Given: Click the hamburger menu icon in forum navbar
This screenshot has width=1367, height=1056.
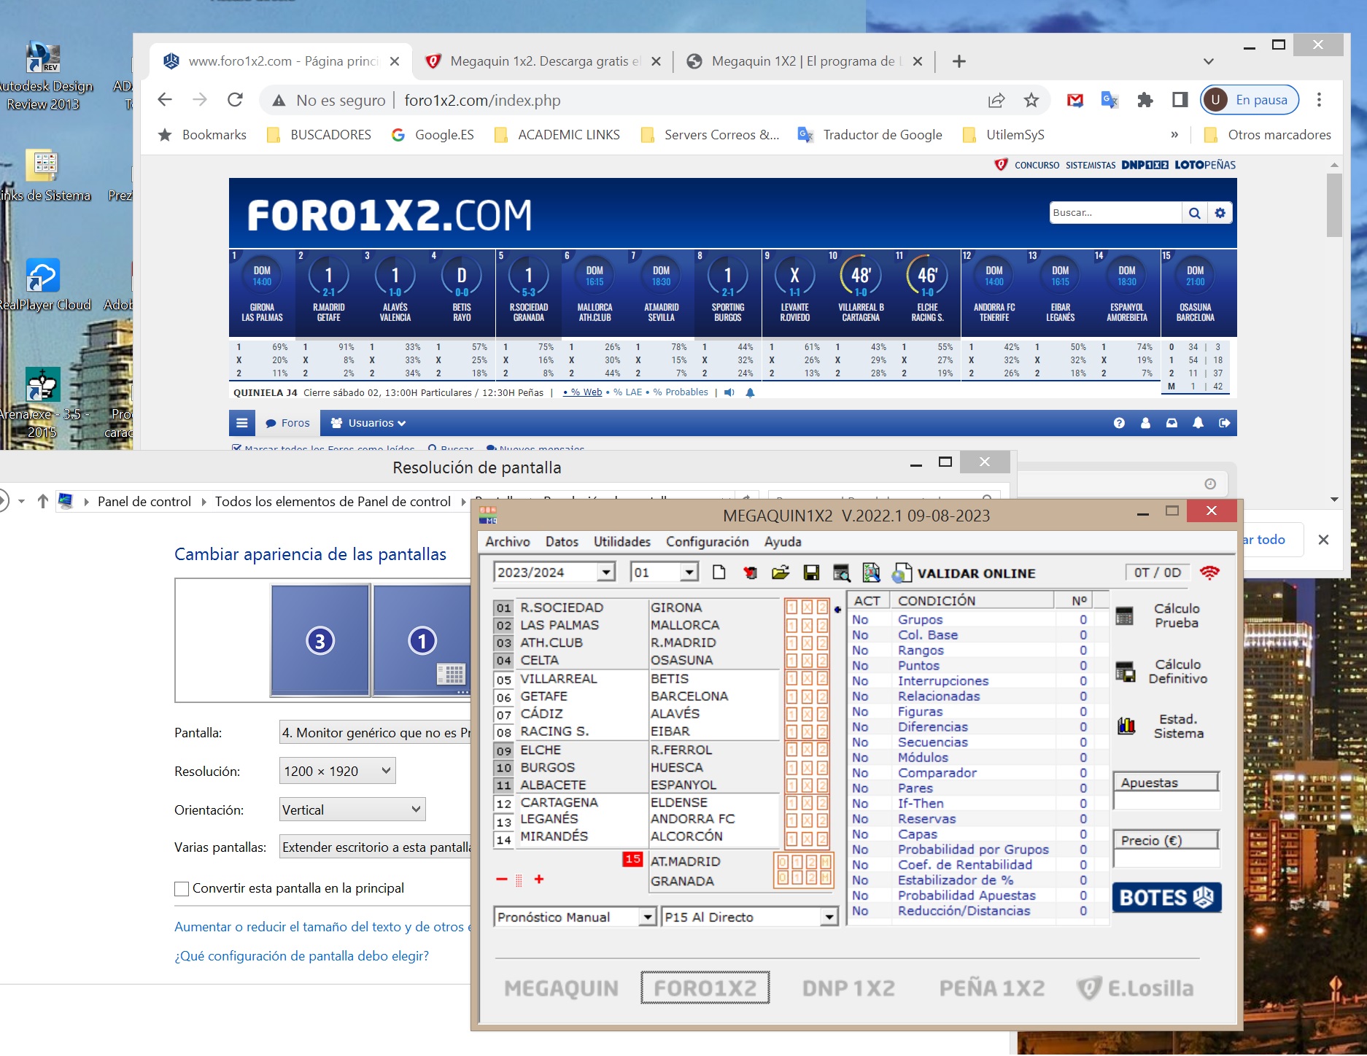Looking at the screenshot, I should [242, 423].
